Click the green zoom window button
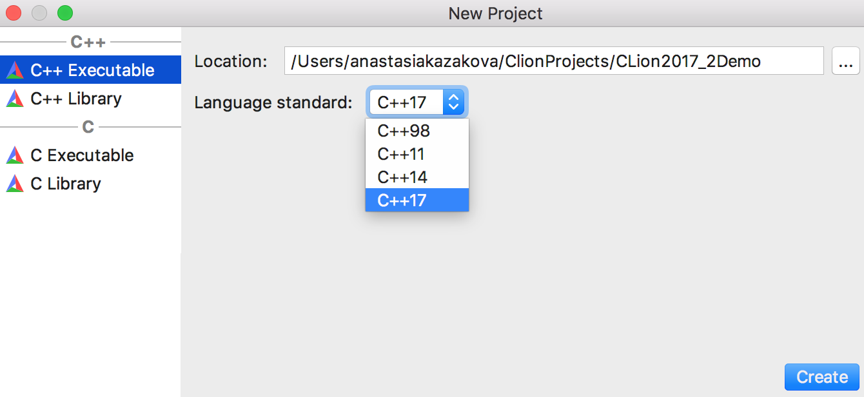Image resolution: width=864 pixels, height=397 pixels. tap(65, 13)
